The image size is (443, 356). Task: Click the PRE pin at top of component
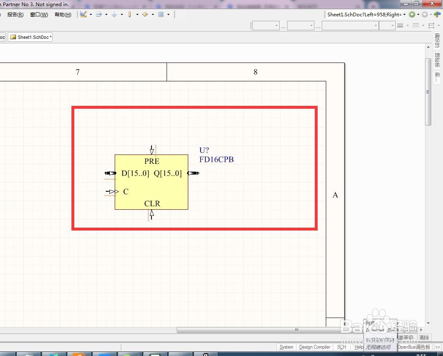coord(152,150)
